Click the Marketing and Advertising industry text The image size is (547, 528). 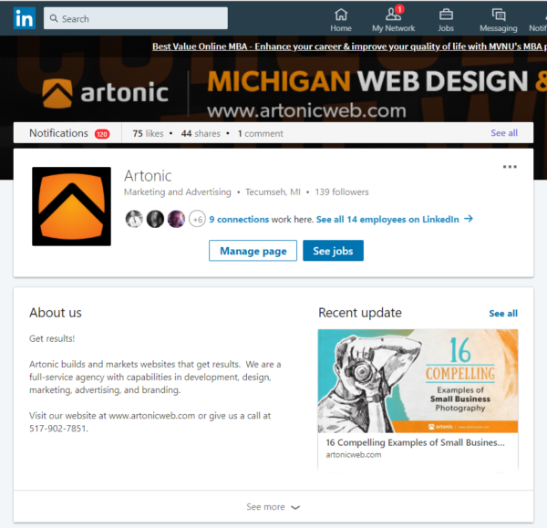(x=178, y=192)
